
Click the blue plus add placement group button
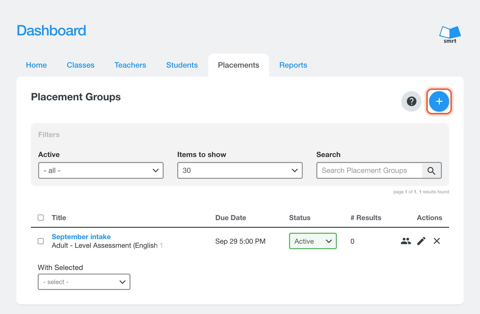pos(439,101)
